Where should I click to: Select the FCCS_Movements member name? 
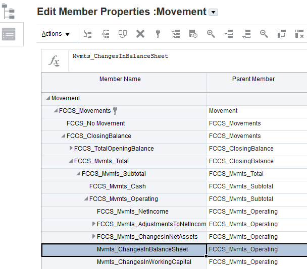coord(85,111)
